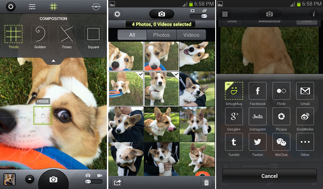The image size is (323, 189).
Task: Share to WeChat
Action: (281, 144)
